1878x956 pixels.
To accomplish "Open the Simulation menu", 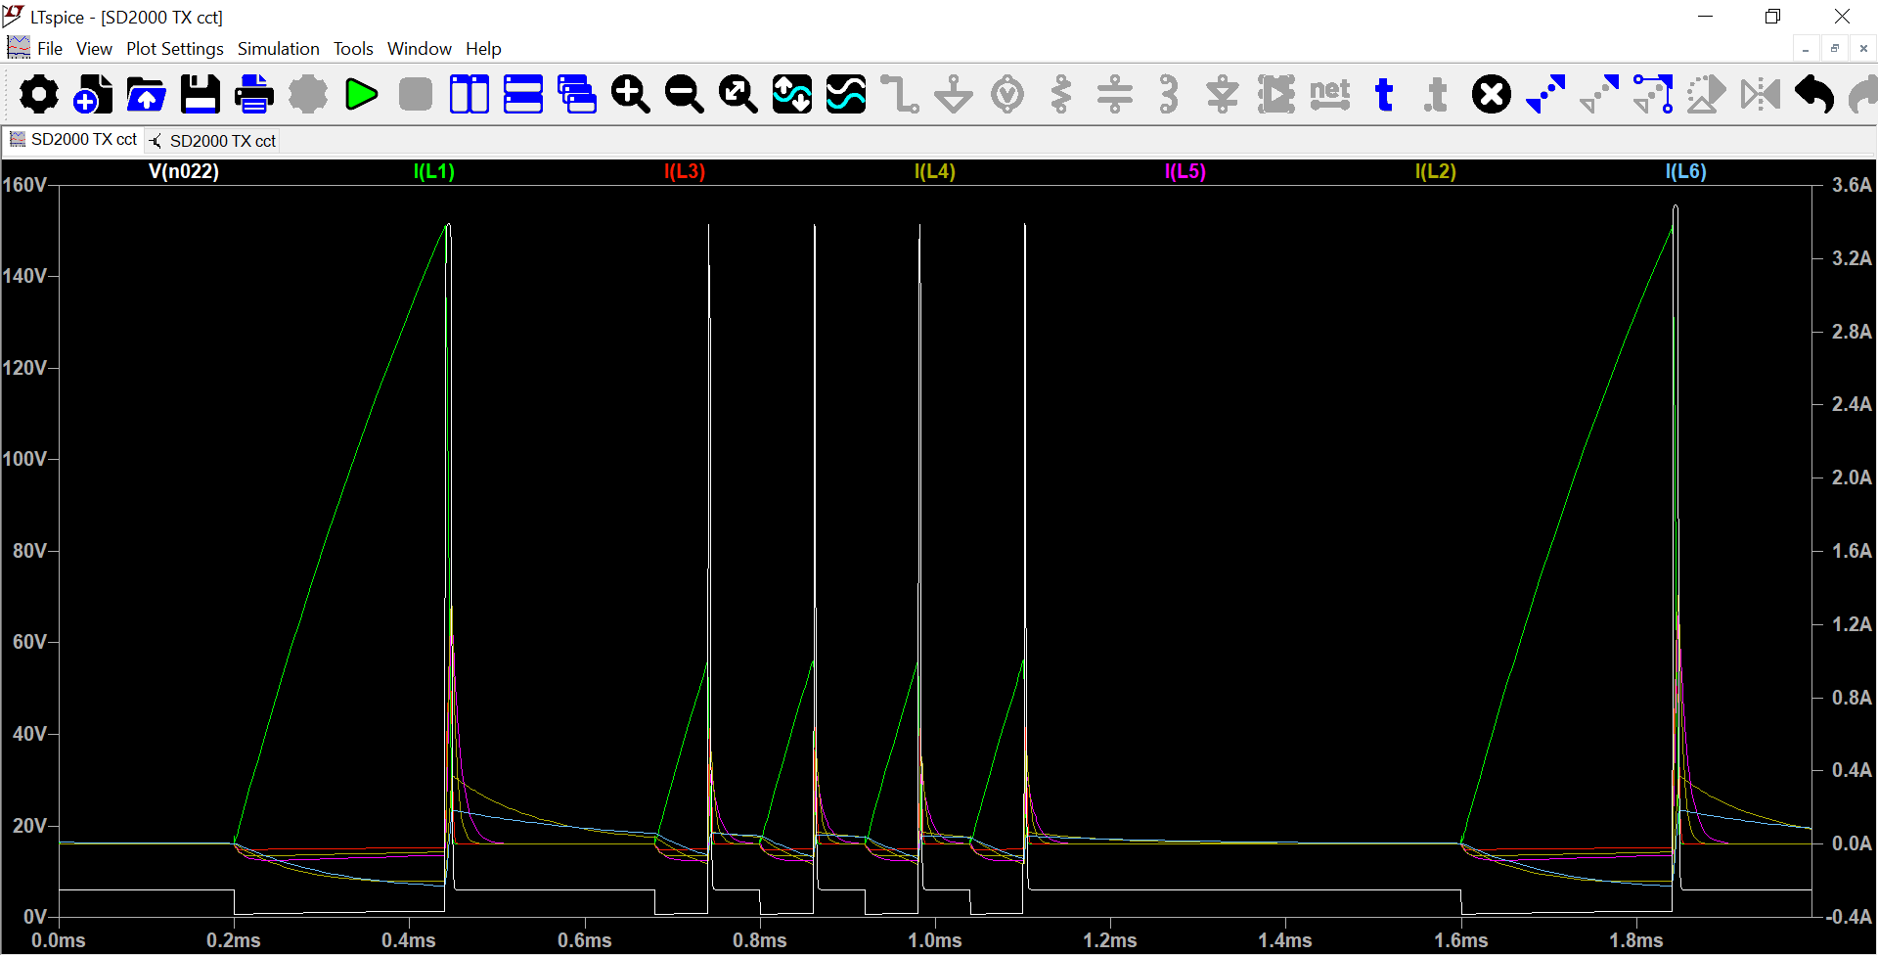I will click(279, 49).
